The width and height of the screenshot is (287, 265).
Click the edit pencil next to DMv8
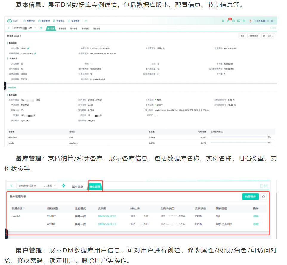[29, 48]
